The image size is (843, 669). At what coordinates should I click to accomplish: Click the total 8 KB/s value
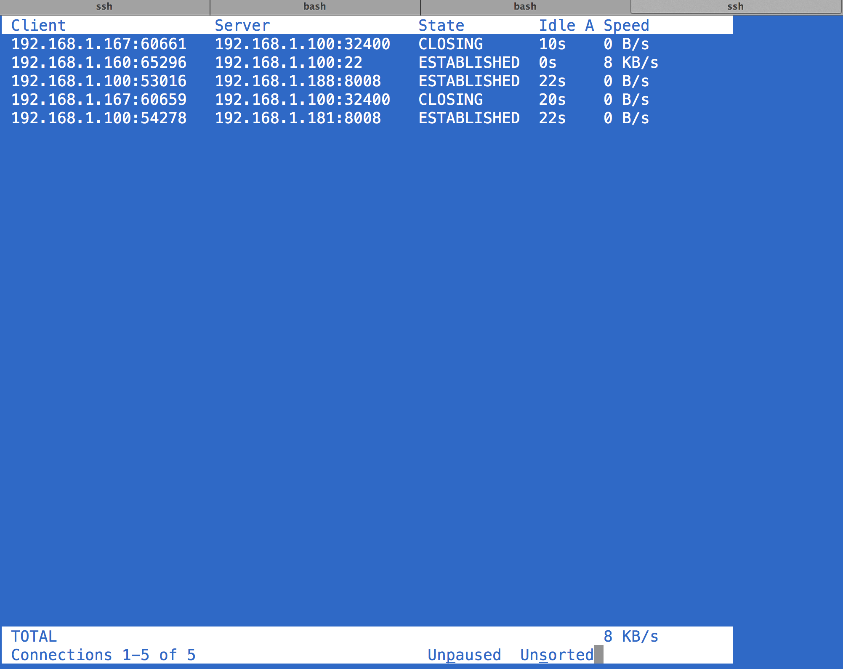click(631, 636)
